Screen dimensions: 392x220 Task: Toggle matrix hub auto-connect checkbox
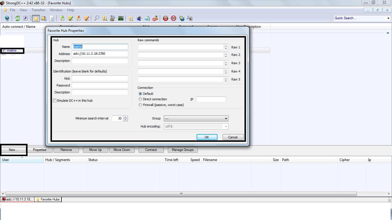click(x=4, y=51)
